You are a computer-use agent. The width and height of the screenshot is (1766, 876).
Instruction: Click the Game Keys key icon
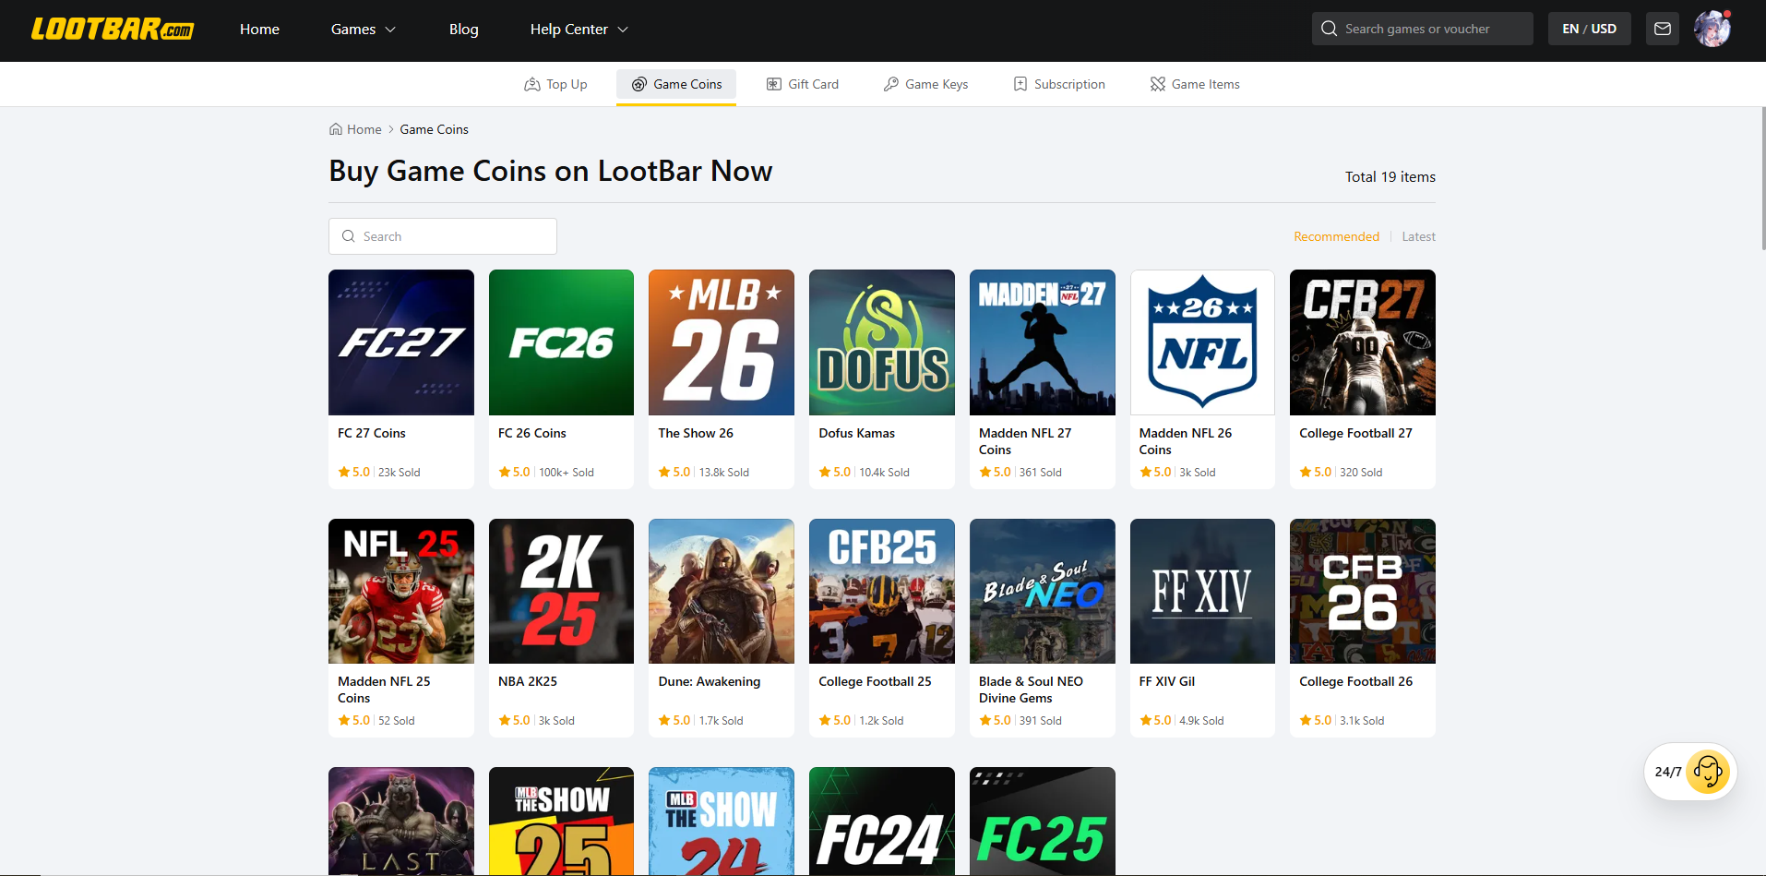[890, 84]
